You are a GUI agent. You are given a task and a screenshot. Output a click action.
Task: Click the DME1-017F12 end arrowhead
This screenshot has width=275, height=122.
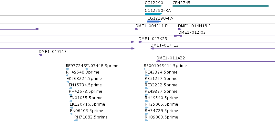[x=153, y=48]
